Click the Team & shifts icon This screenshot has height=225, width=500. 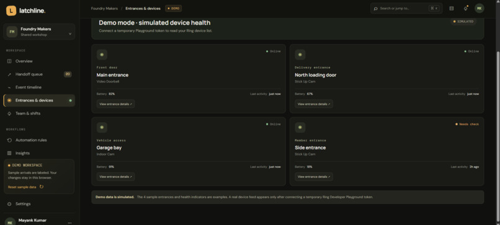click(9, 113)
